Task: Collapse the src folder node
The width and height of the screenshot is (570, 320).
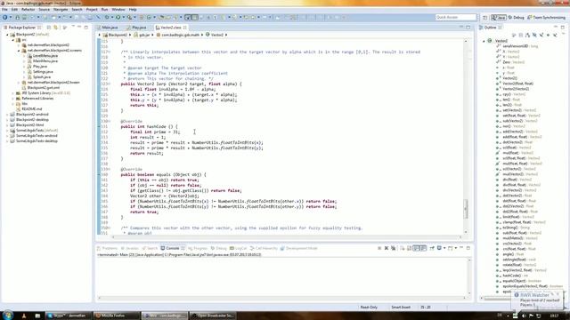Action: tap(13, 40)
